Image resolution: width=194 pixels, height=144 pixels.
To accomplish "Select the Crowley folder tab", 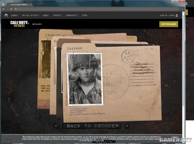I will (x=53, y=35).
